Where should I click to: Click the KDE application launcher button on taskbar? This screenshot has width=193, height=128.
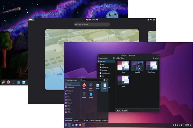click(x=66, y=125)
